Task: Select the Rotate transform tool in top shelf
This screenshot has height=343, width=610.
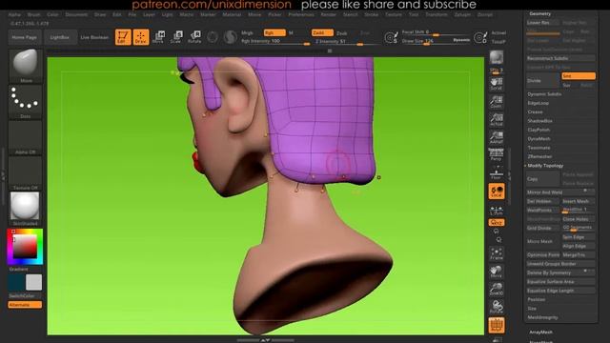Action: tap(194, 37)
